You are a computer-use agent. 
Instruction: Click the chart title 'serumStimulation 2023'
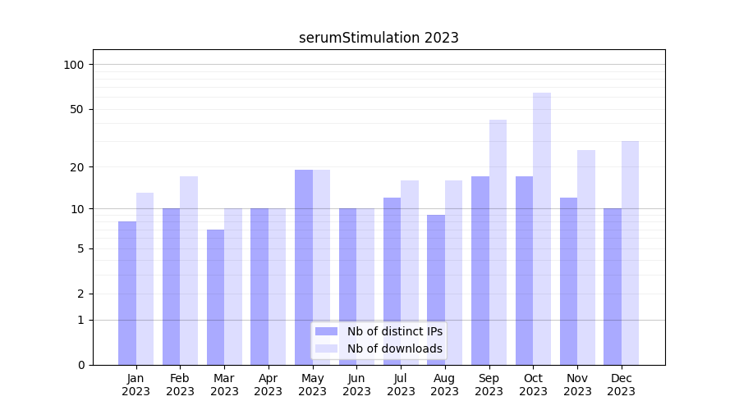click(x=379, y=38)
